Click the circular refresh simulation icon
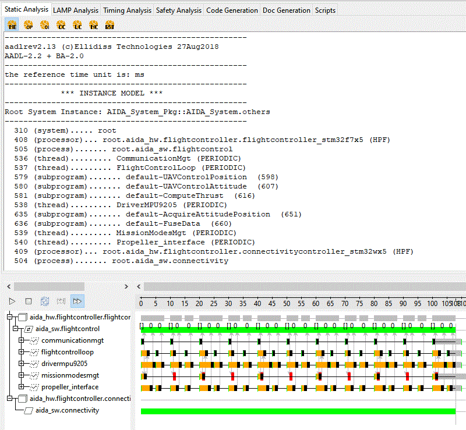This screenshot has height=430, width=466. click(45, 301)
